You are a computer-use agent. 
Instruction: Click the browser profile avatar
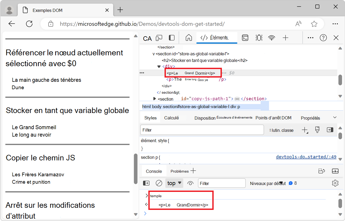tap(10, 10)
